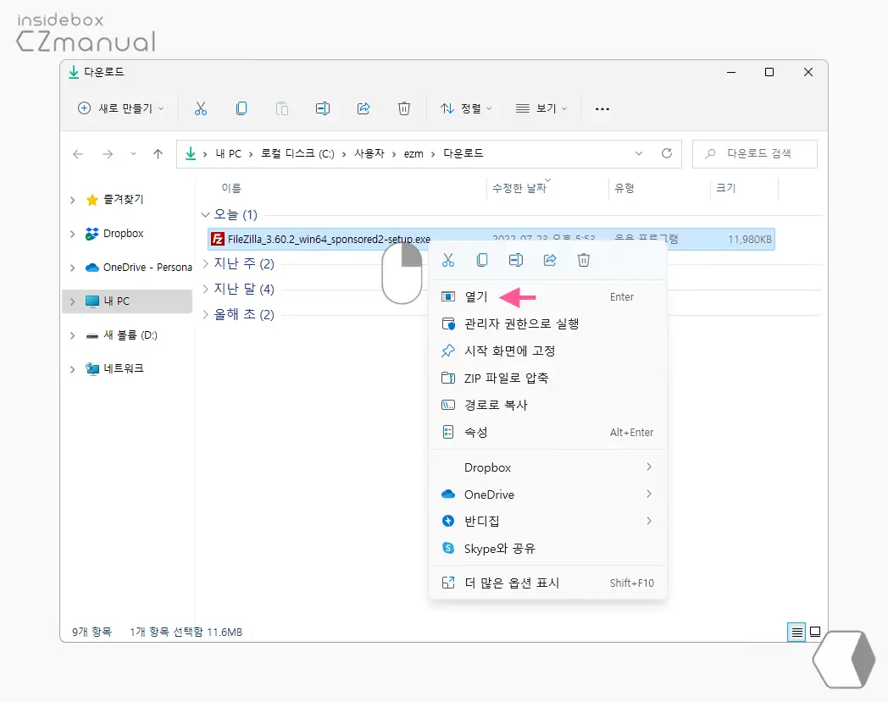Select the Rename icon in the context menu
Image resolution: width=888 pixels, height=702 pixels.
(516, 260)
